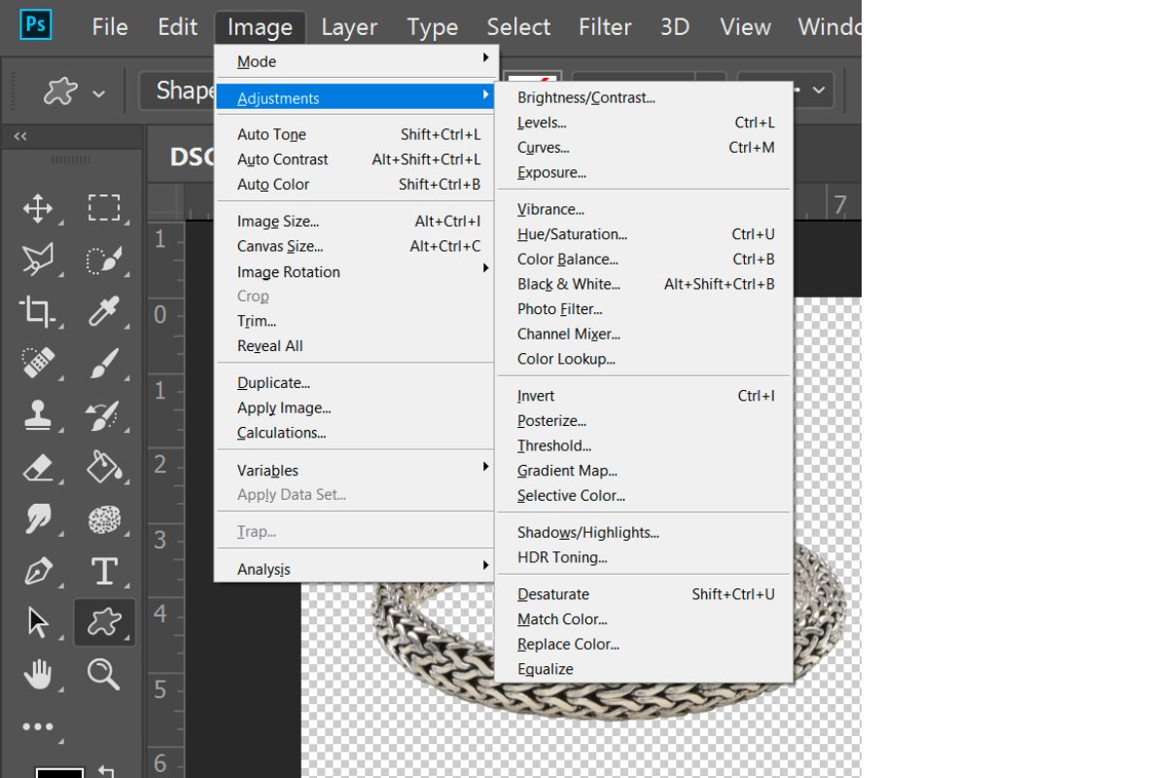Select the Eraser tool
Viewport: 1167px width, 778px height.
point(38,468)
